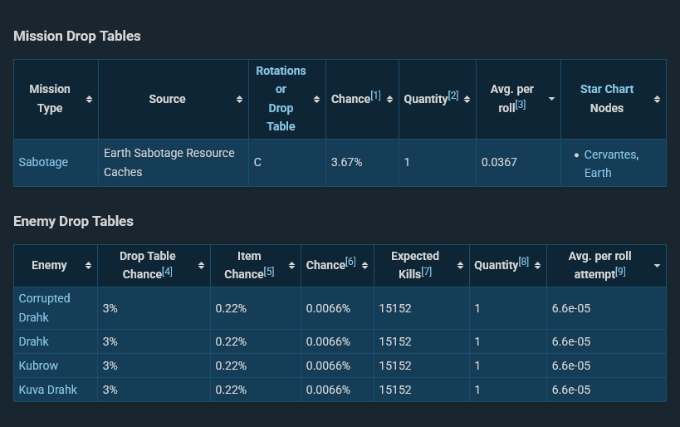Screen dimensions: 680x427
Task: Select 15152 in Corrupted Drahk row
Action: 422,308
